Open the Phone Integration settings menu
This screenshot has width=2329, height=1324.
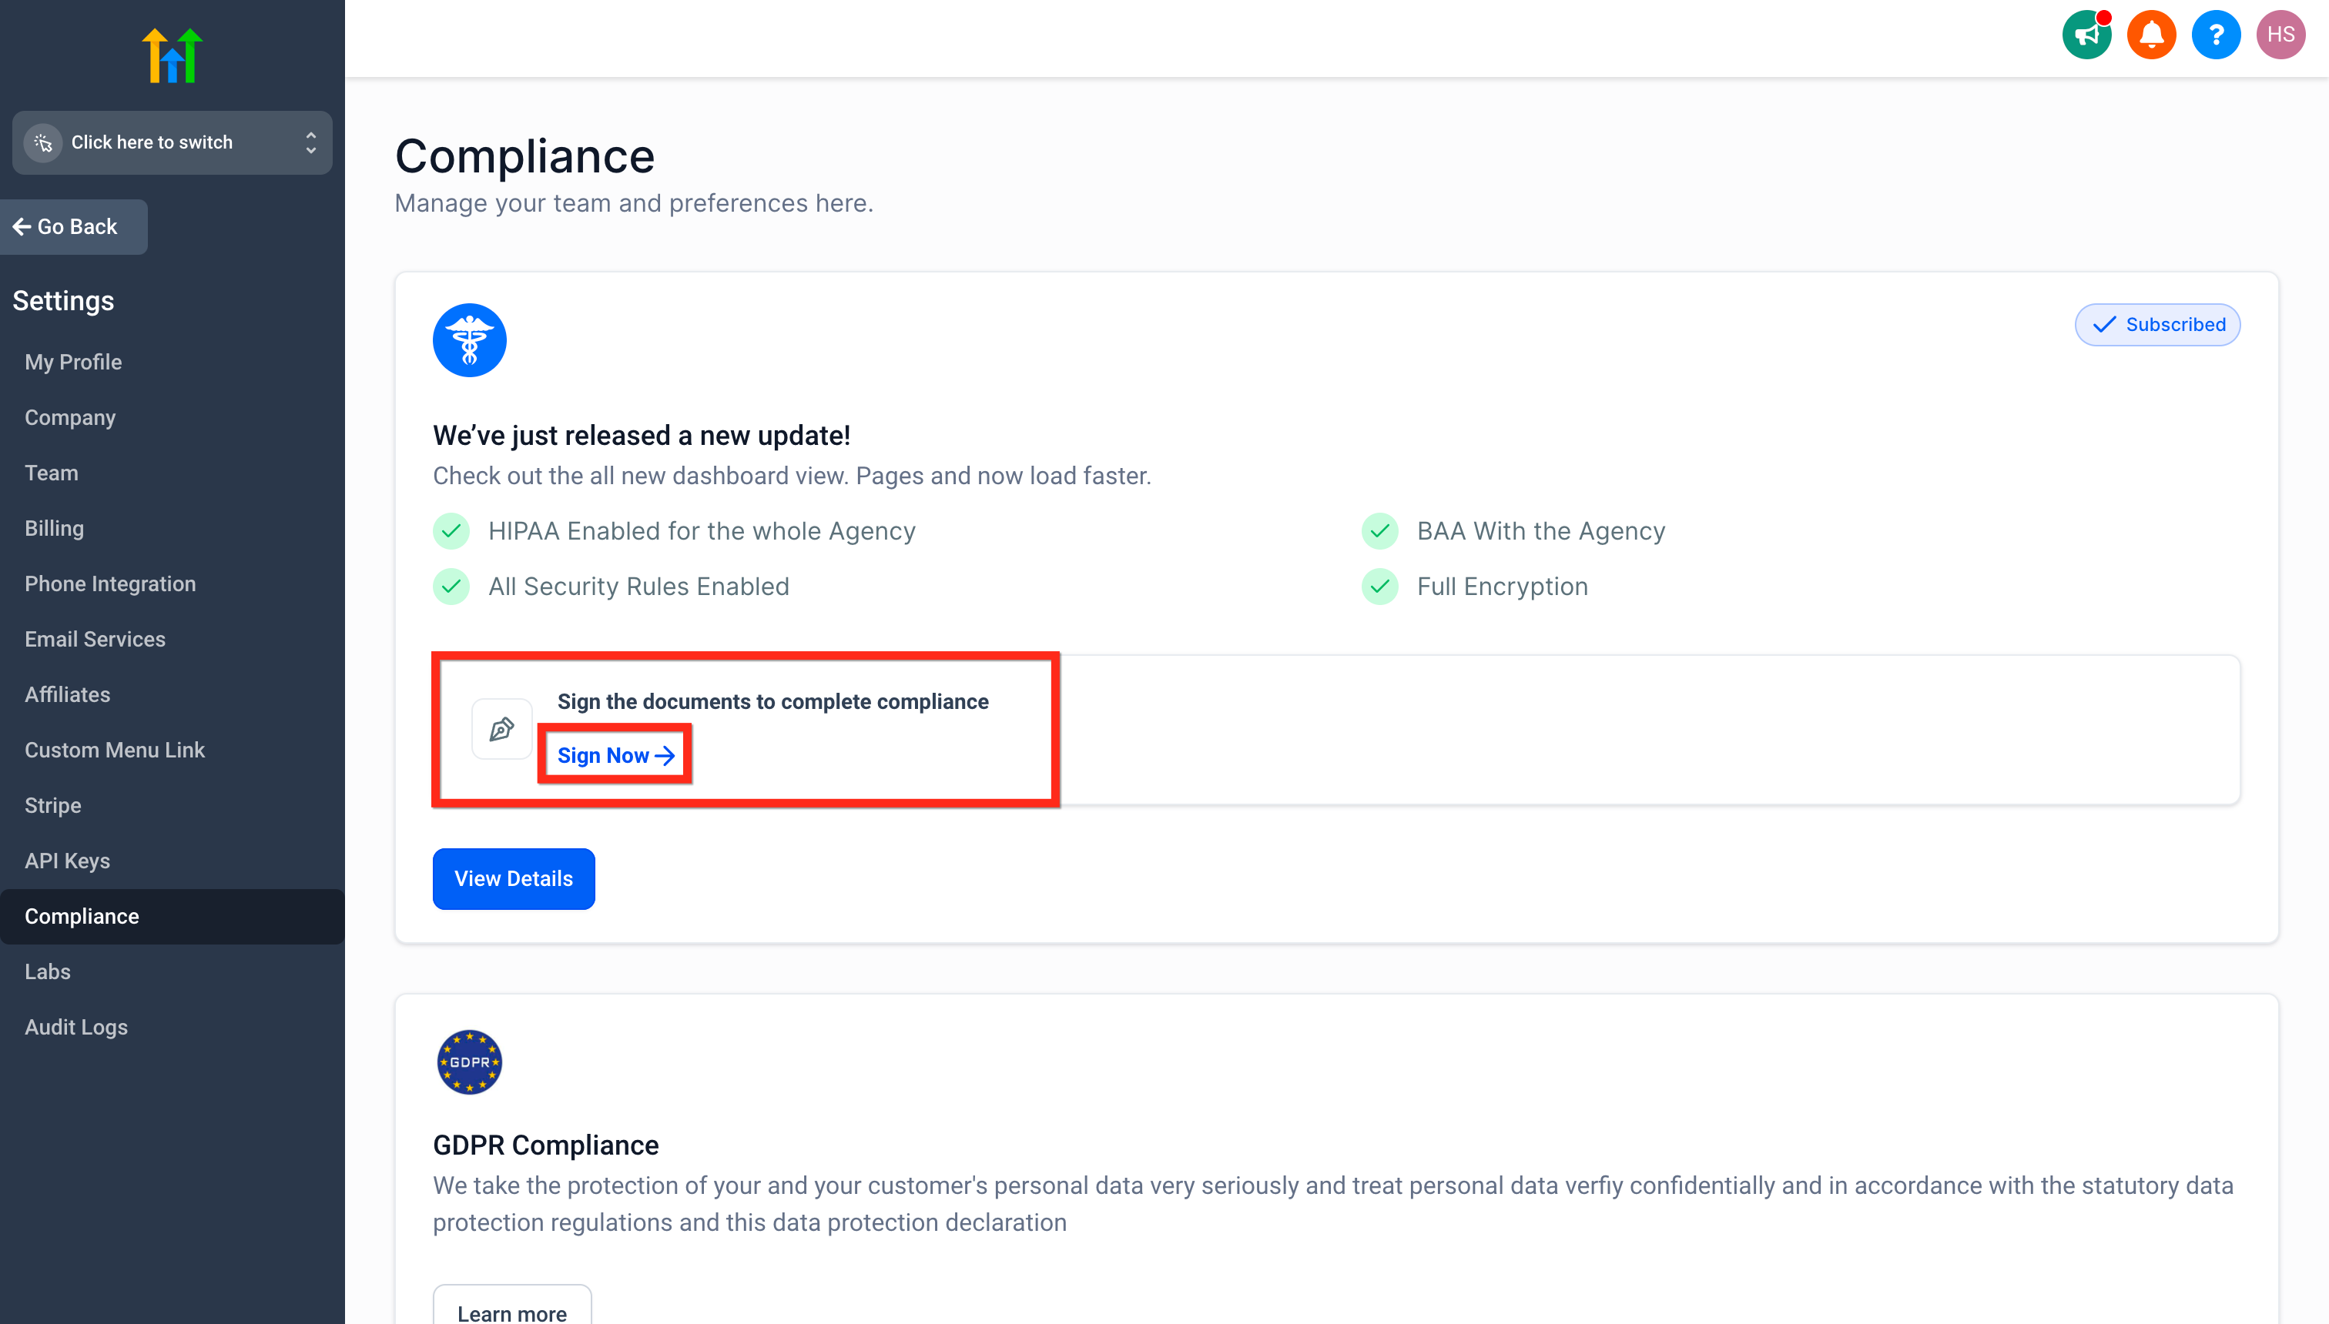110,583
